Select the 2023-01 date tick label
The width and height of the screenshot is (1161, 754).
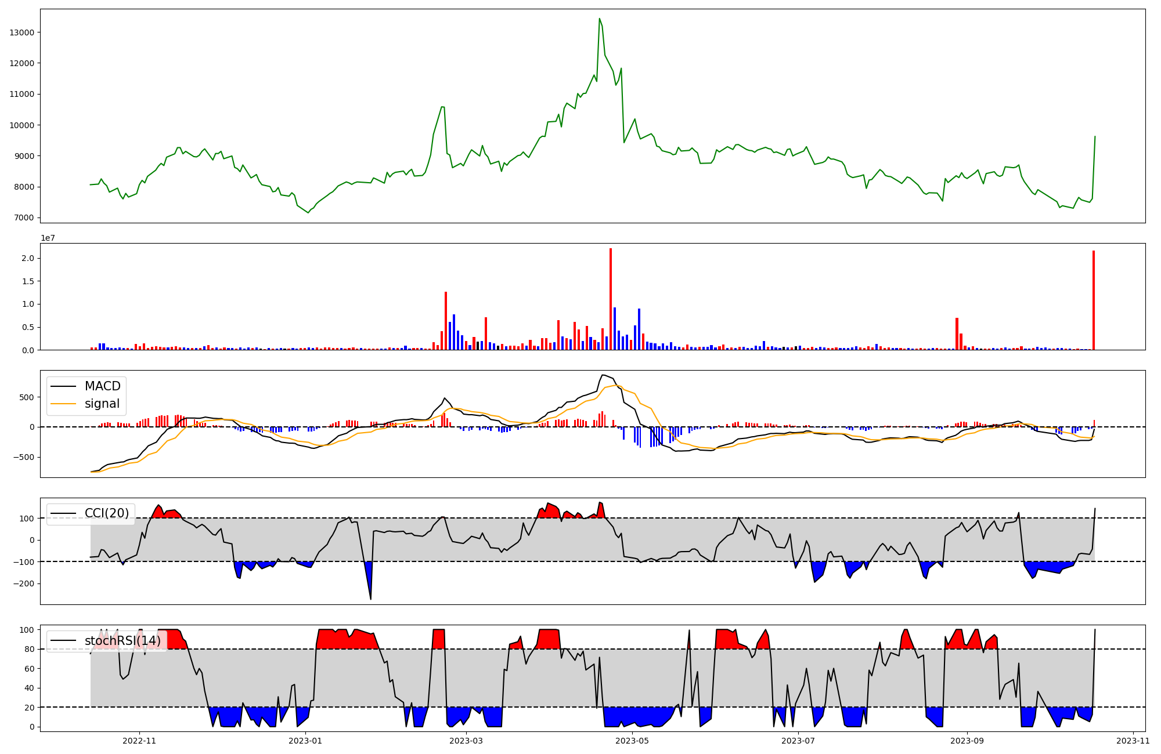305,741
